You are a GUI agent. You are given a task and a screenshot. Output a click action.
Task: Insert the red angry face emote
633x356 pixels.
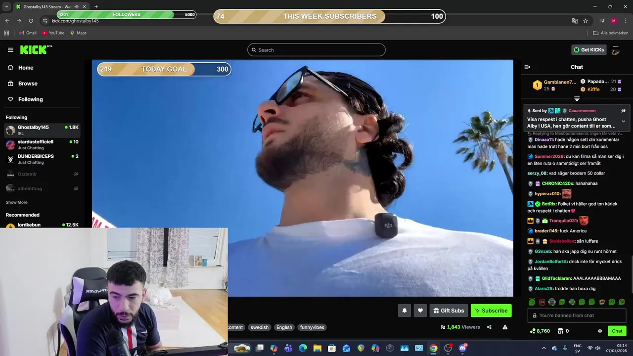[x=542, y=302]
